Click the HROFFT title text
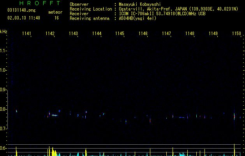The image size is (245, 156). (x=40, y=3)
